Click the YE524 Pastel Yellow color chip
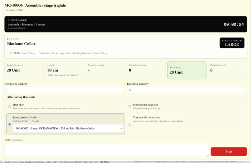 pyautogui.click(x=22, y=53)
